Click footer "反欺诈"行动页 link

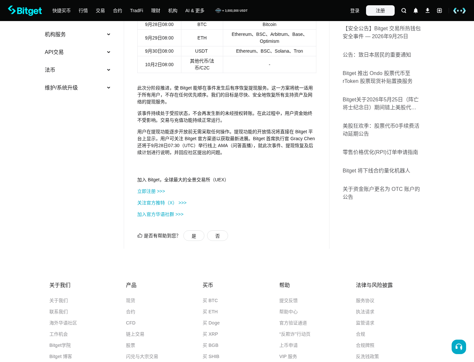[295, 334]
